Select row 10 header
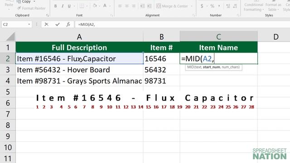Viewport: 290px width, 163px height. (8, 147)
